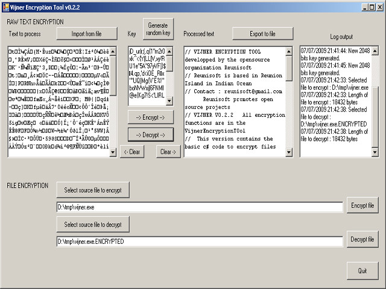Select source file to decrypt
386x289 pixels.
93,225
